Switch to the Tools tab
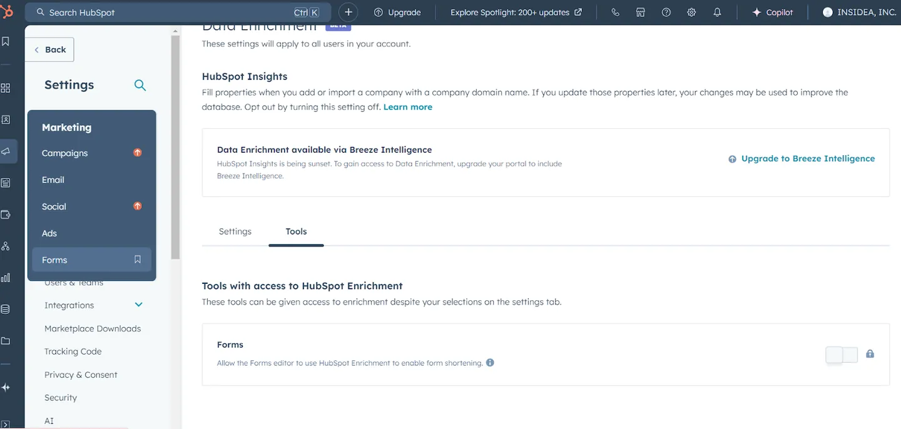 point(296,231)
